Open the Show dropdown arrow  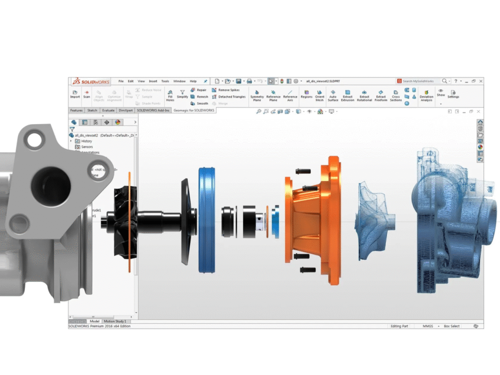(440, 104)
